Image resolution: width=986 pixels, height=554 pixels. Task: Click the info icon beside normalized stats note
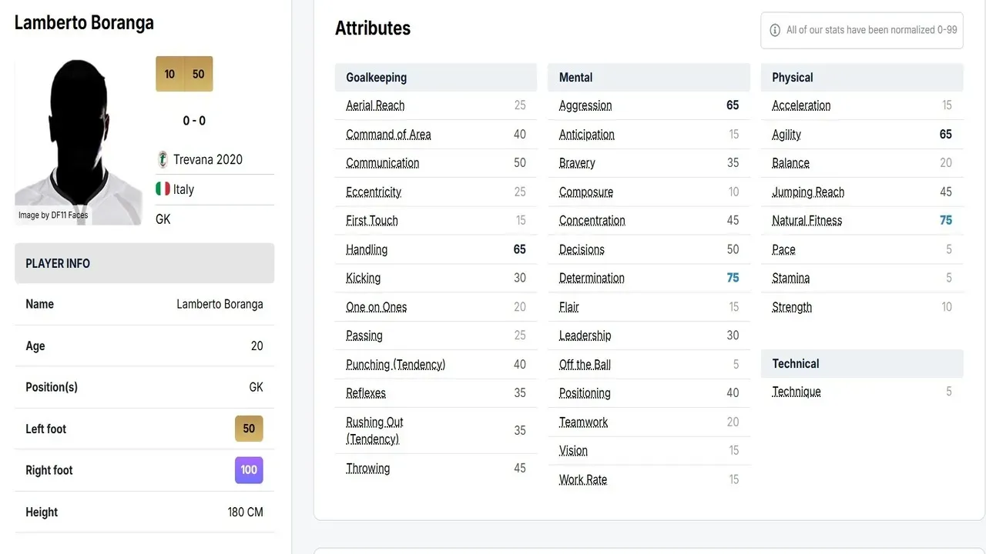[x=775, y=30]
